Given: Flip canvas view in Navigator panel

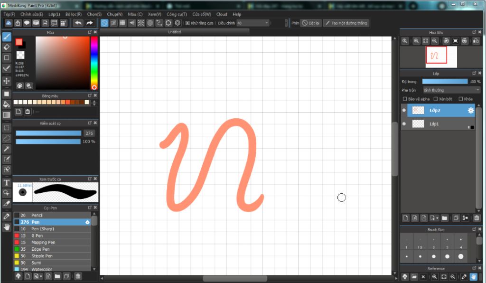Looking at the screenshot, I should coord(476,41).
